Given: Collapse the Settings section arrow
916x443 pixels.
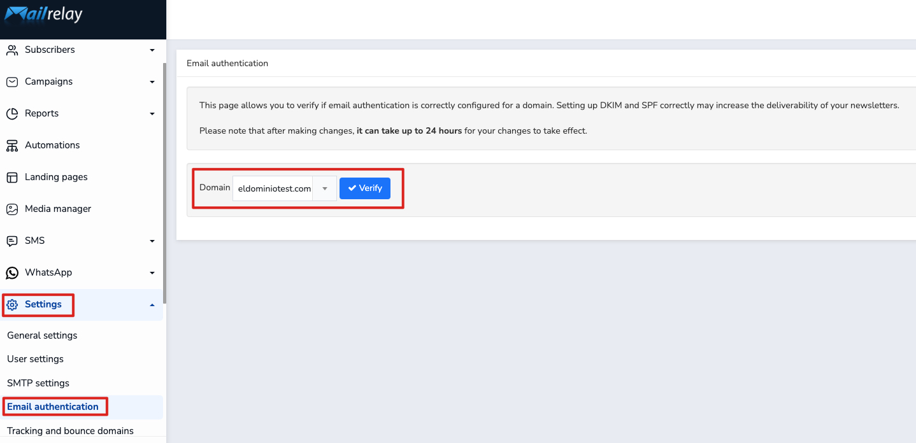Looking at the screenshot, I should coord(152,305).
